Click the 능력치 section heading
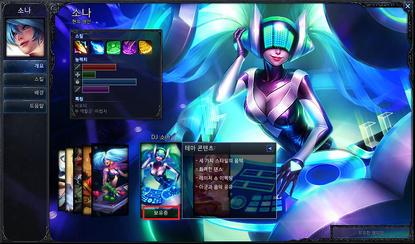This screenshot has width=415, height=244. click(x=81, y=60)
